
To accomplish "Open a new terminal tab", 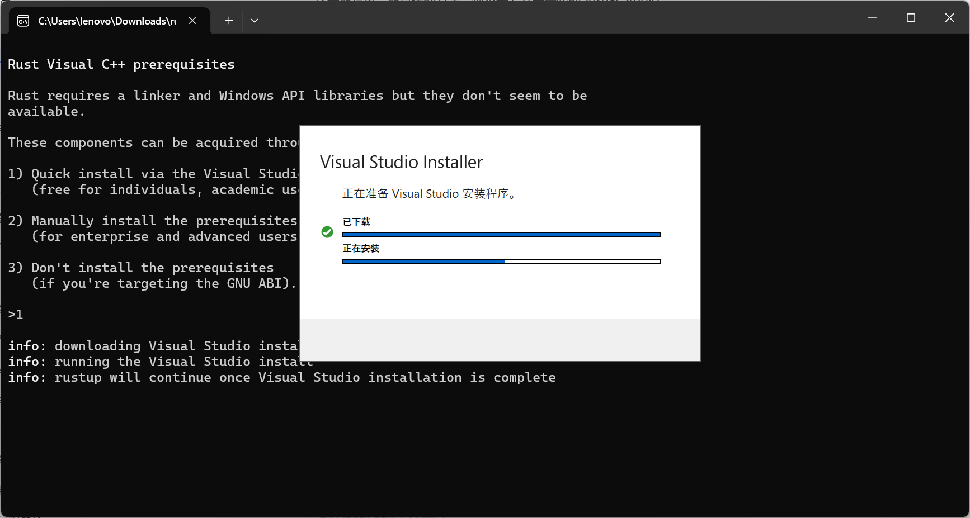I will pyautogui.click(x=229, y=21).
